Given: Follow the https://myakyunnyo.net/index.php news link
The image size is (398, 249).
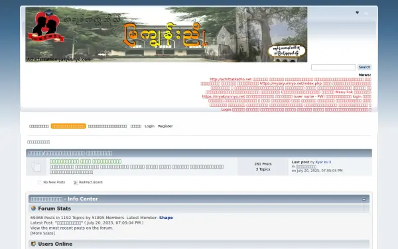Looking at the screenshot, I should [x=291, y=84].
